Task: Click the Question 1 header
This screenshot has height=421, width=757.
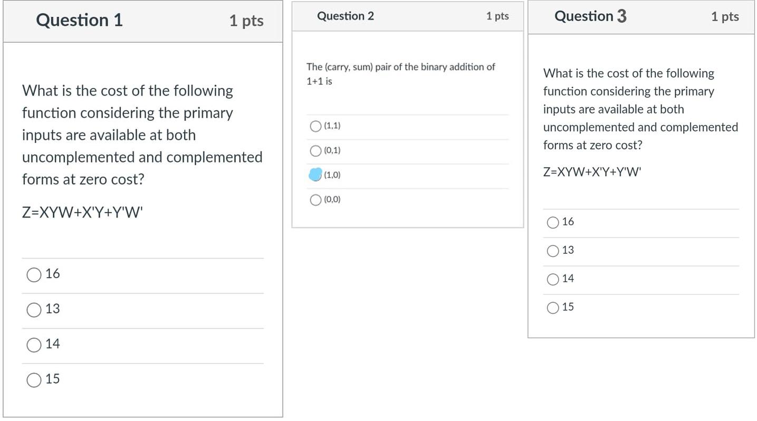Action: coord(79,21)
